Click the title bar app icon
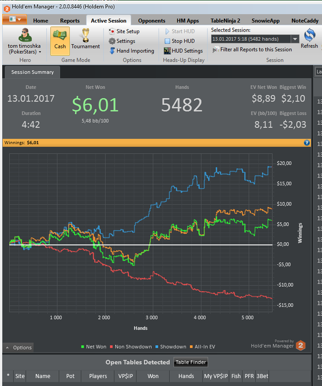322x386 pixels. click(7, 9)
